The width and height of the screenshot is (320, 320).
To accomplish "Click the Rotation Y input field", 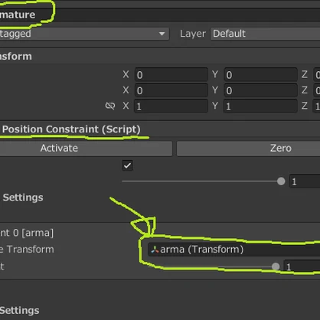I will coord(260,90).
